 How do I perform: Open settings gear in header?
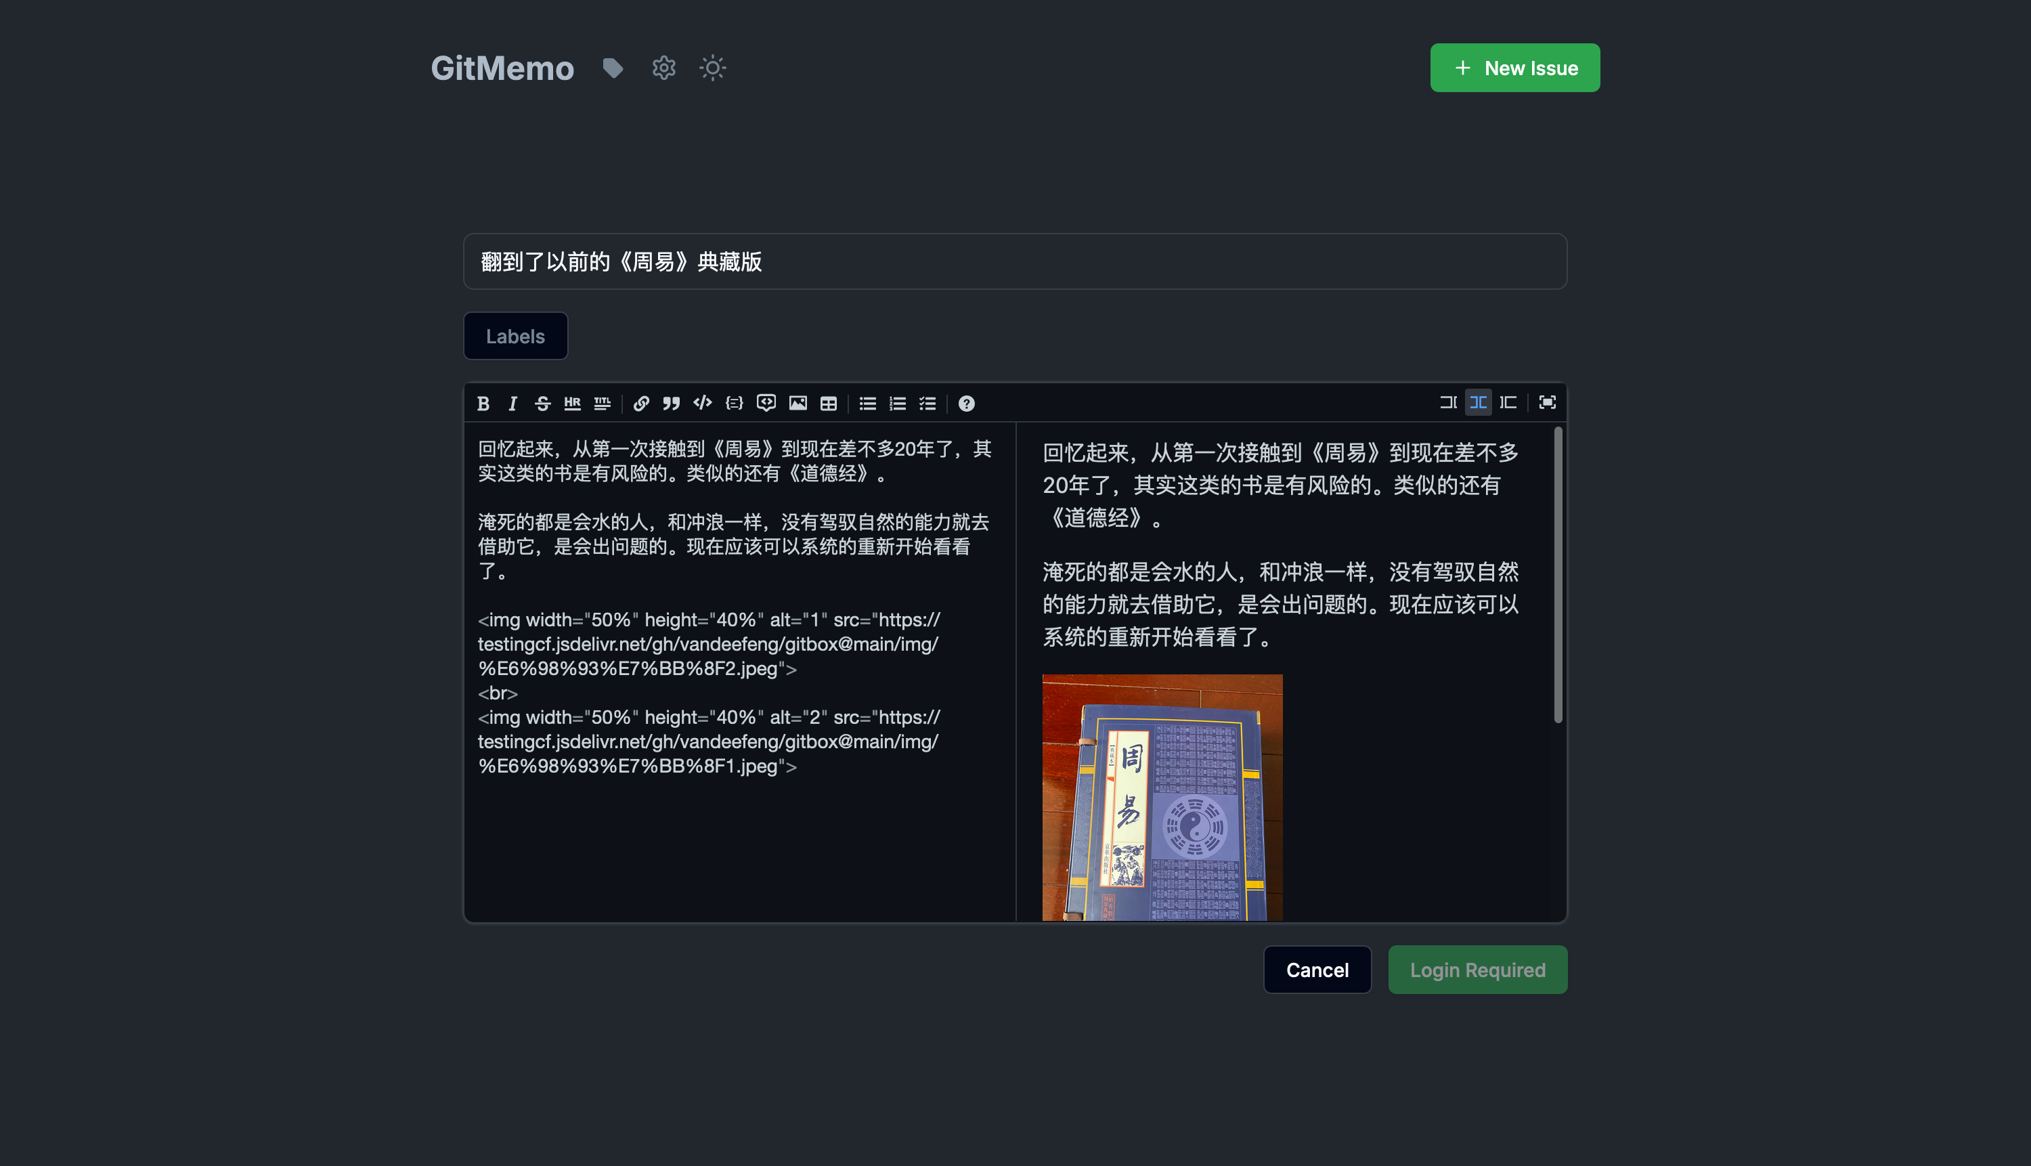663,68
